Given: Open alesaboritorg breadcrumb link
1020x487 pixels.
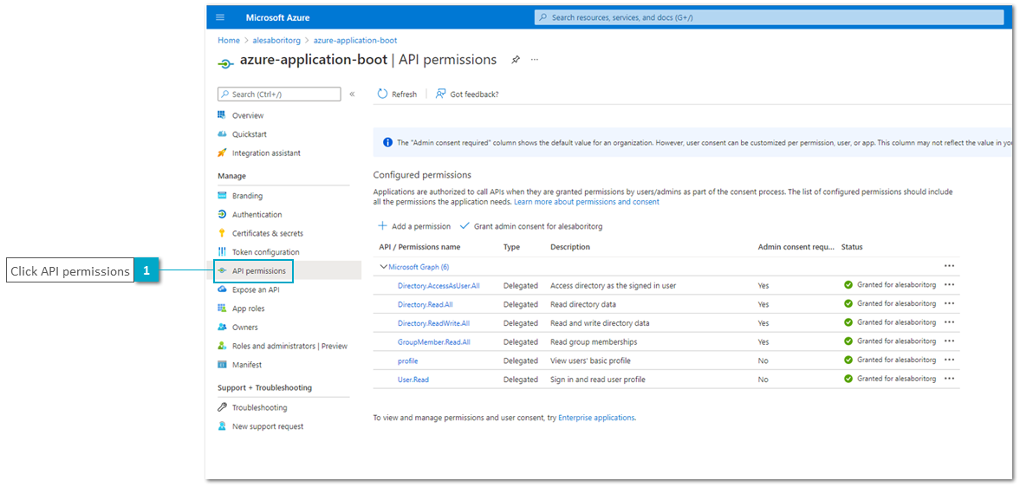Looking at the screenshot, I should (x=277, y=41).
